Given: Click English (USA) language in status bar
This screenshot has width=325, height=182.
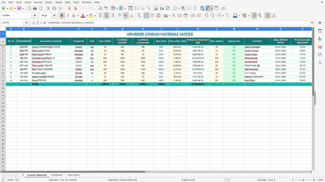Looking at the screenshot, I should pos(188,180).
